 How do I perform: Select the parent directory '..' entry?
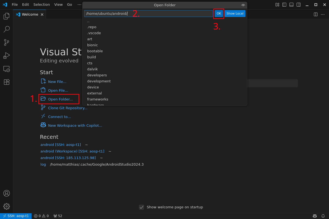(x=165, y=21)
